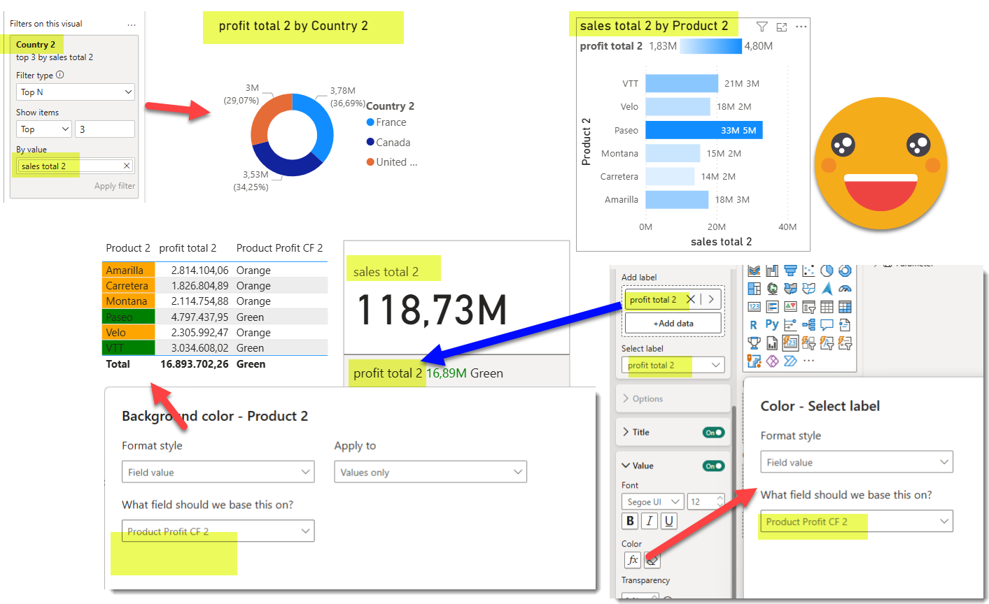
Task: Click the filter funnel icon on bar chart
Action: point(762,27)
